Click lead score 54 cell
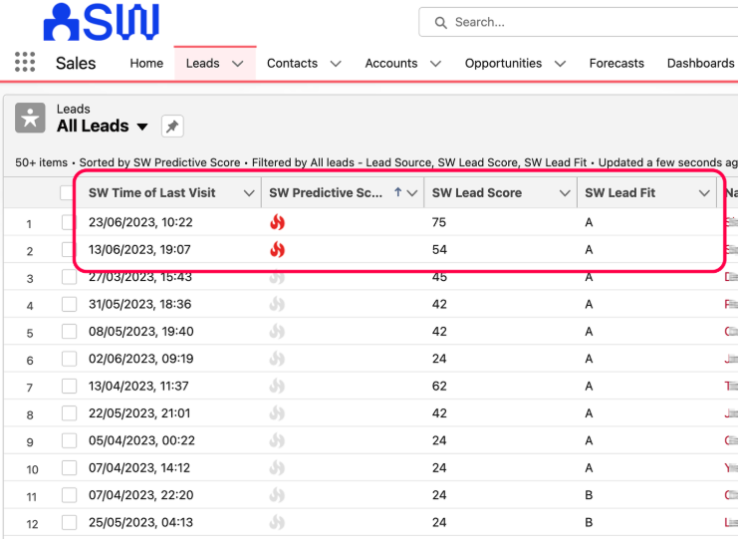The image size is (738, 539). [x=439, y=249]
